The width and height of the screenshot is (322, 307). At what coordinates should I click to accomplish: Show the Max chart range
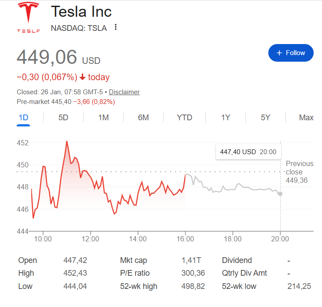[x=306, y=118]
